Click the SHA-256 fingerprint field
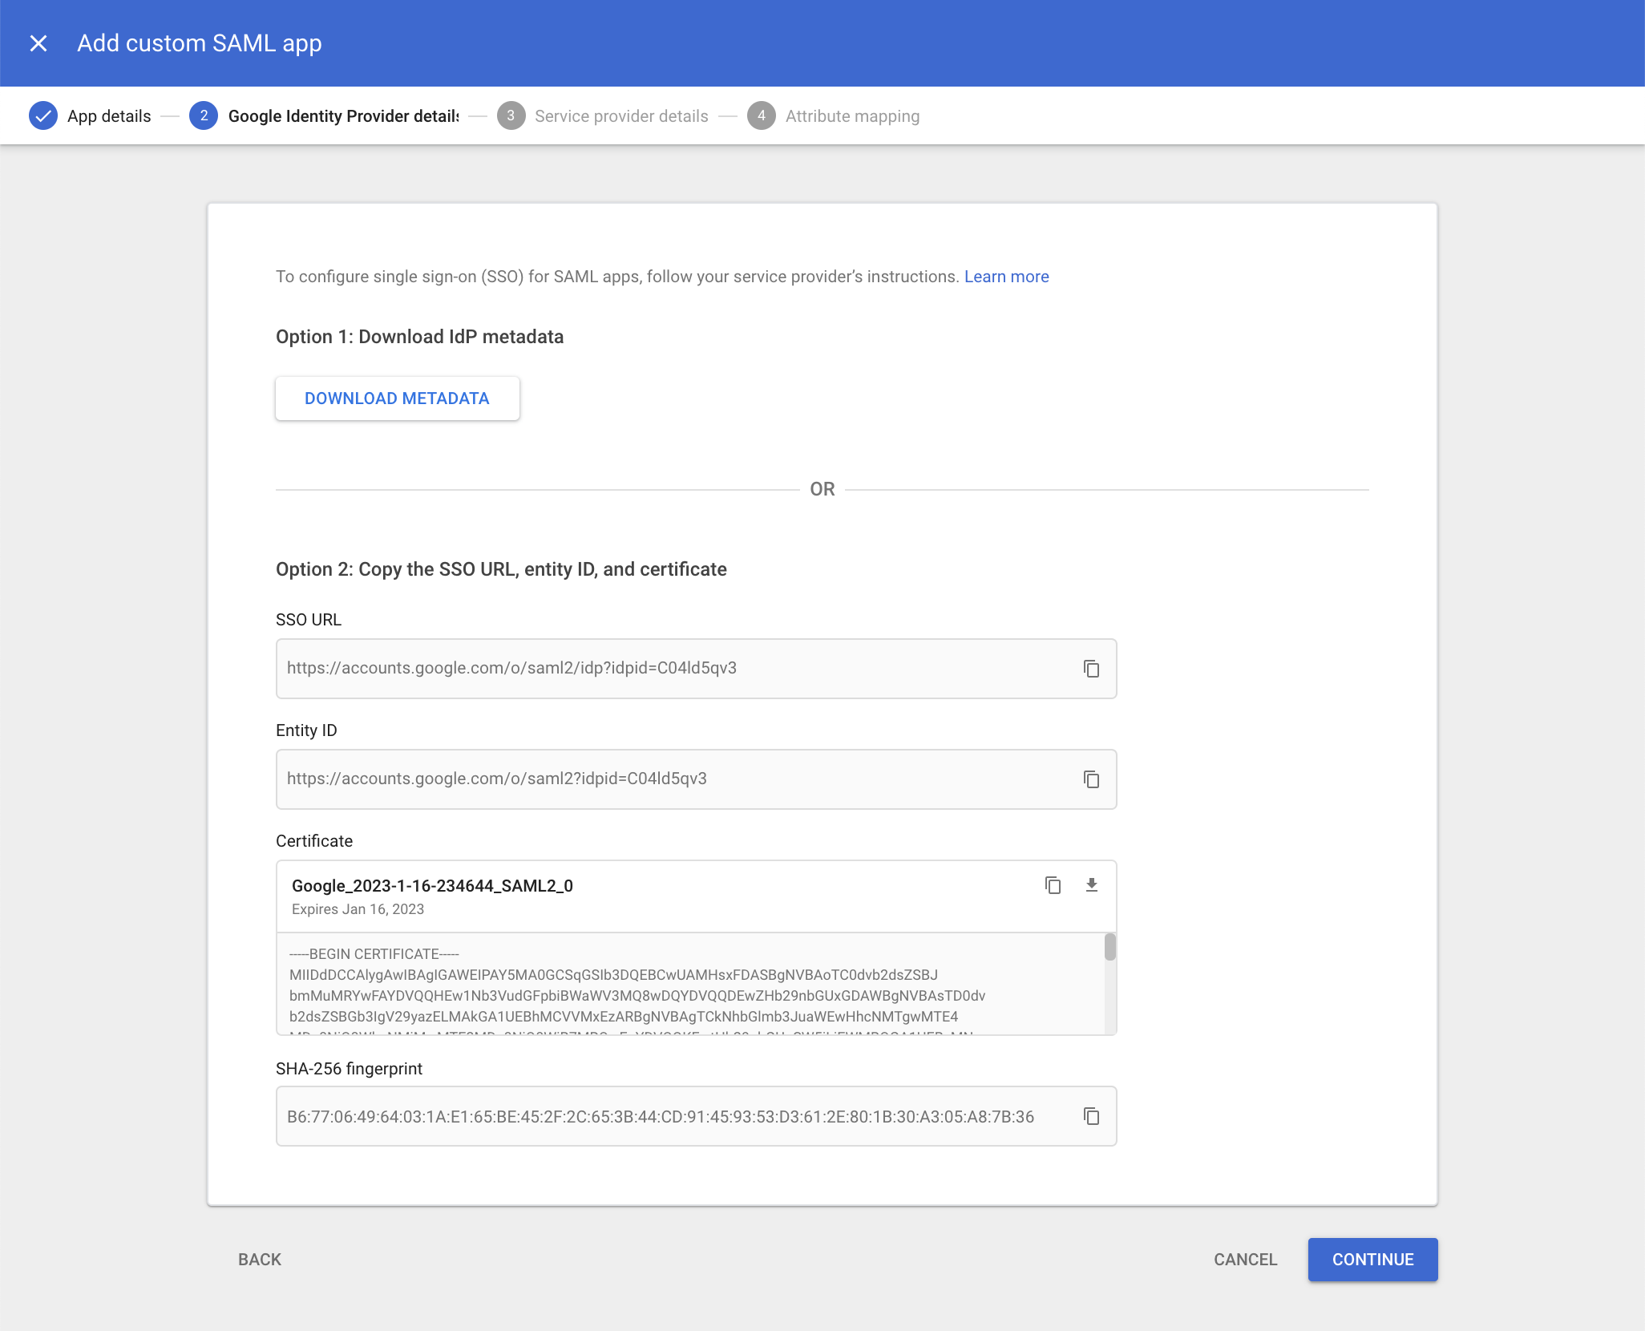 pos(696,1116)
